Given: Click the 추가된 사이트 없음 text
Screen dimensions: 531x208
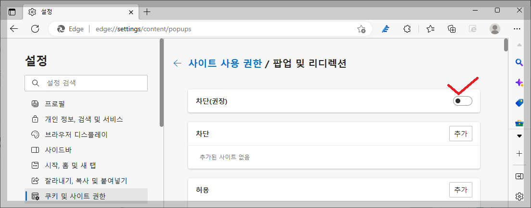Looking at the screenshot, I should 225,157.
